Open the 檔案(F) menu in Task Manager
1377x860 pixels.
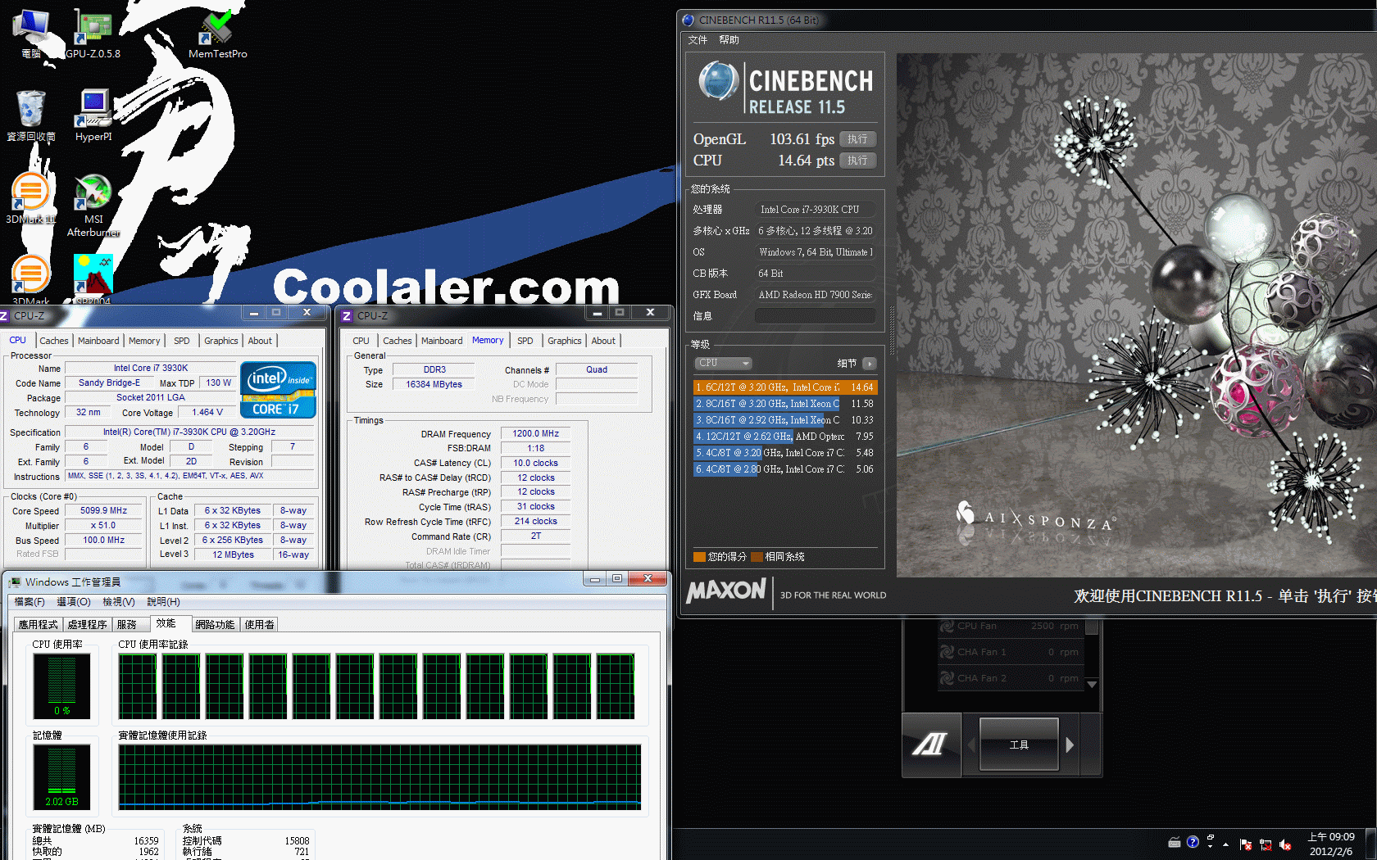pos(30,602)
